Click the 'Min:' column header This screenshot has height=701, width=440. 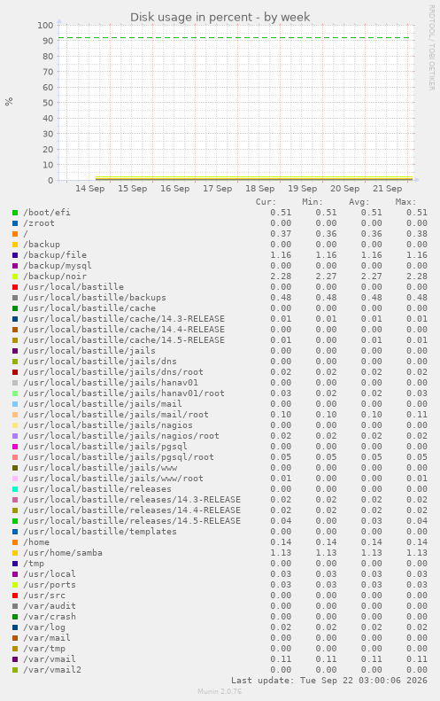[313, 202]
